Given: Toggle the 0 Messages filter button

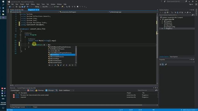Looking at the screenshot, I should (x=50, y=90).
